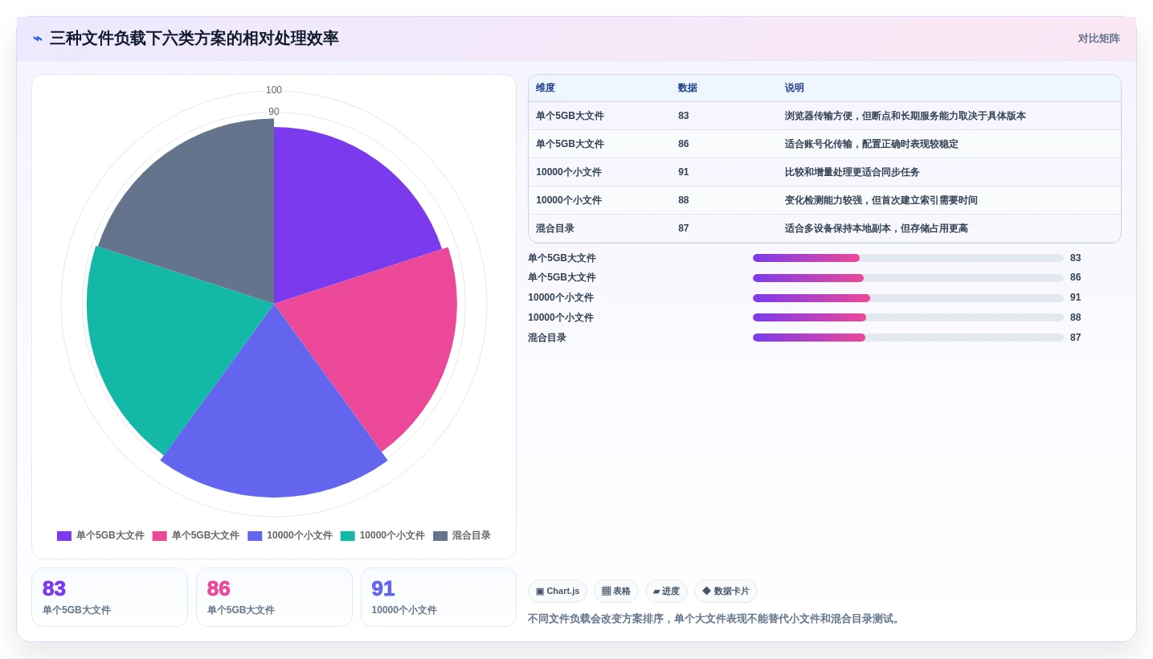Click the progress bar showing 83

click(x=908, y=258)
